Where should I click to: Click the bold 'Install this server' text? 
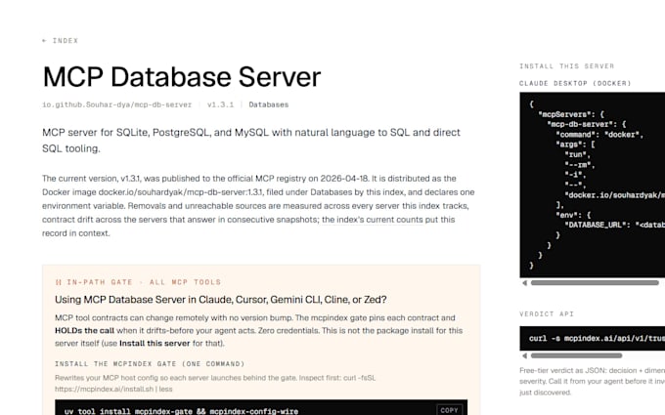[x=155, y=344]
